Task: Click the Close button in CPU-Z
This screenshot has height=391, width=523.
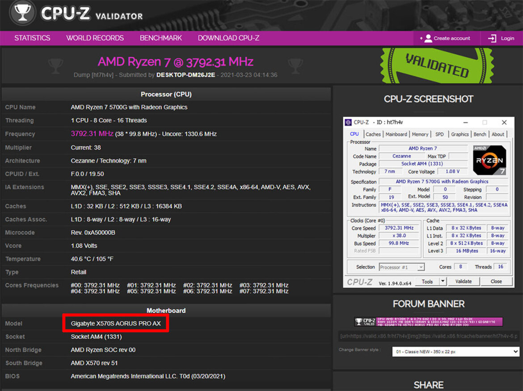Action: pyautogui.click(x=496, y=282)
